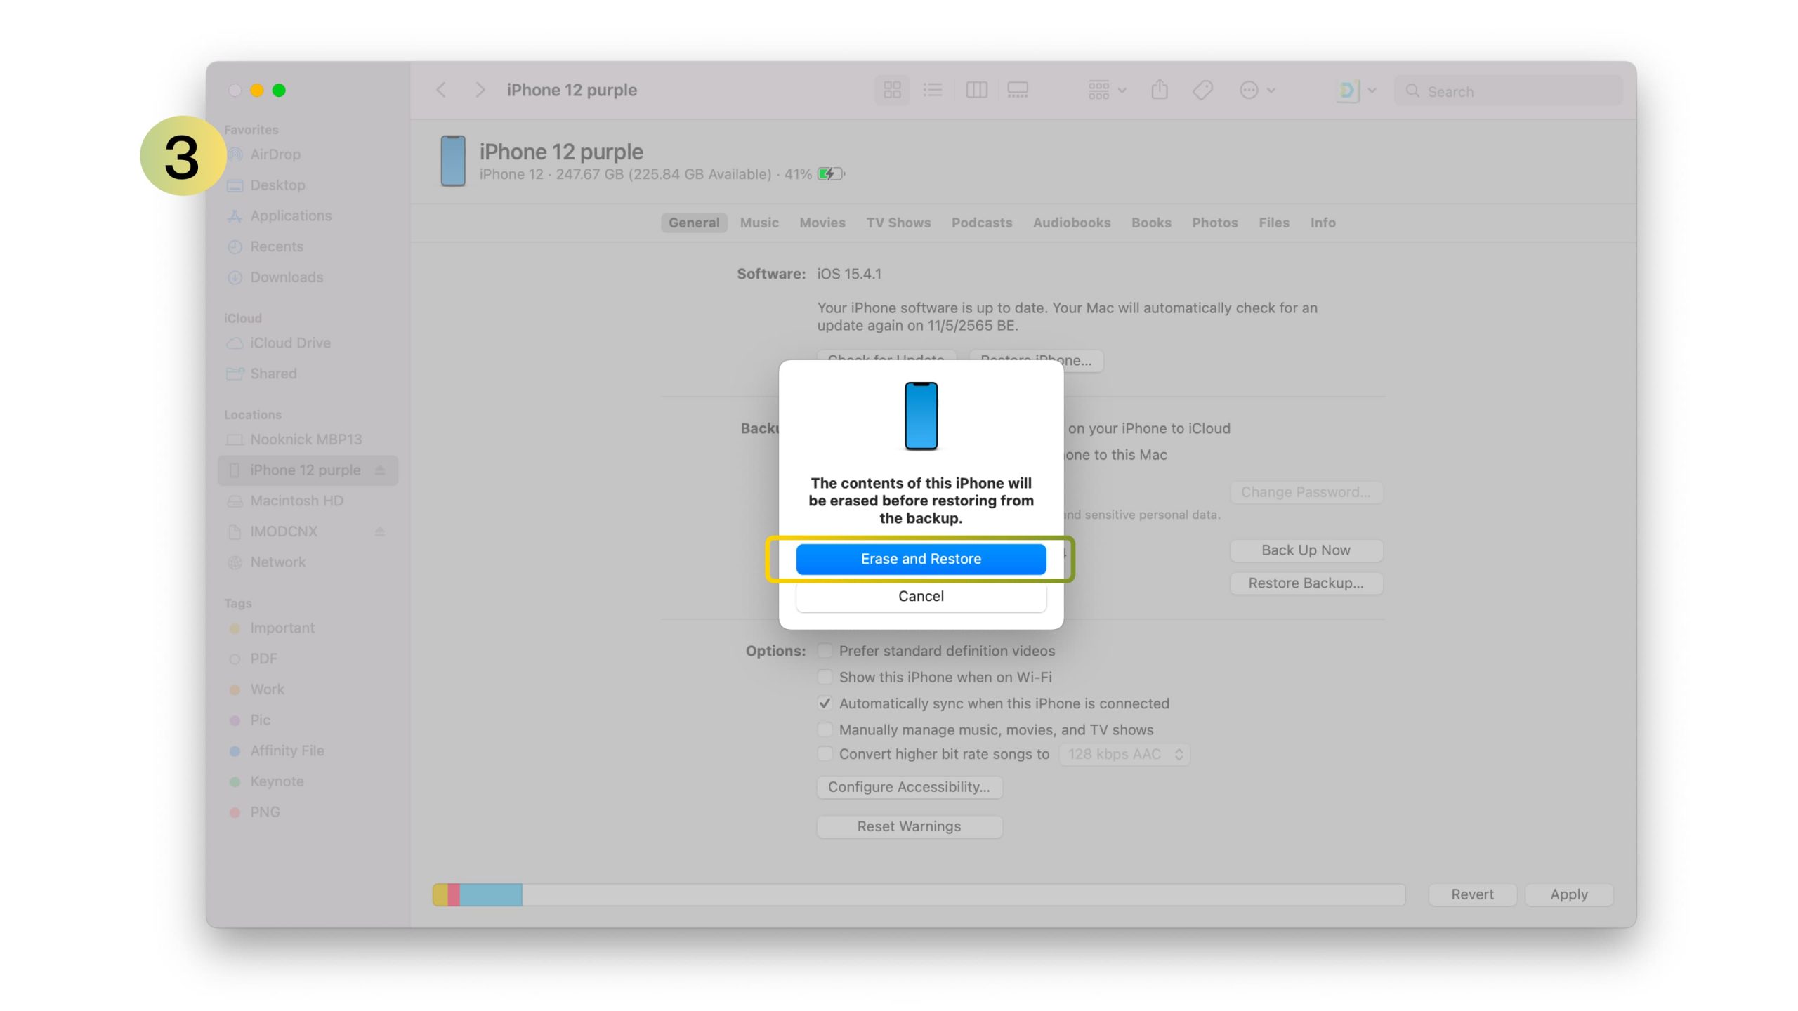The height and width of the screenshot is (1011, 1798).
Task: Open the group-by grid dropdown
Action: tap(1106, 90)
